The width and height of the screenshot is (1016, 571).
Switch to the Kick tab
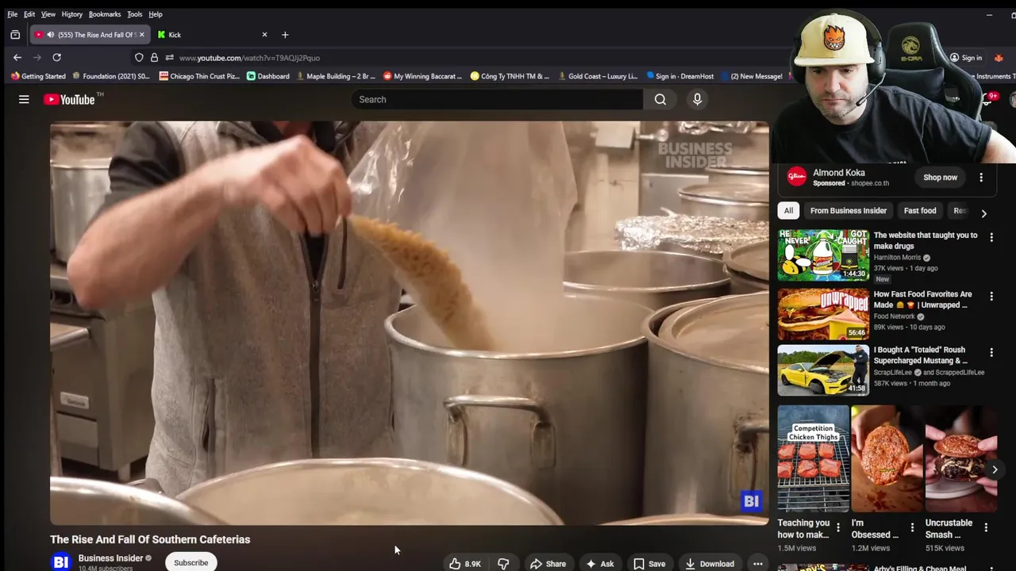210,35
